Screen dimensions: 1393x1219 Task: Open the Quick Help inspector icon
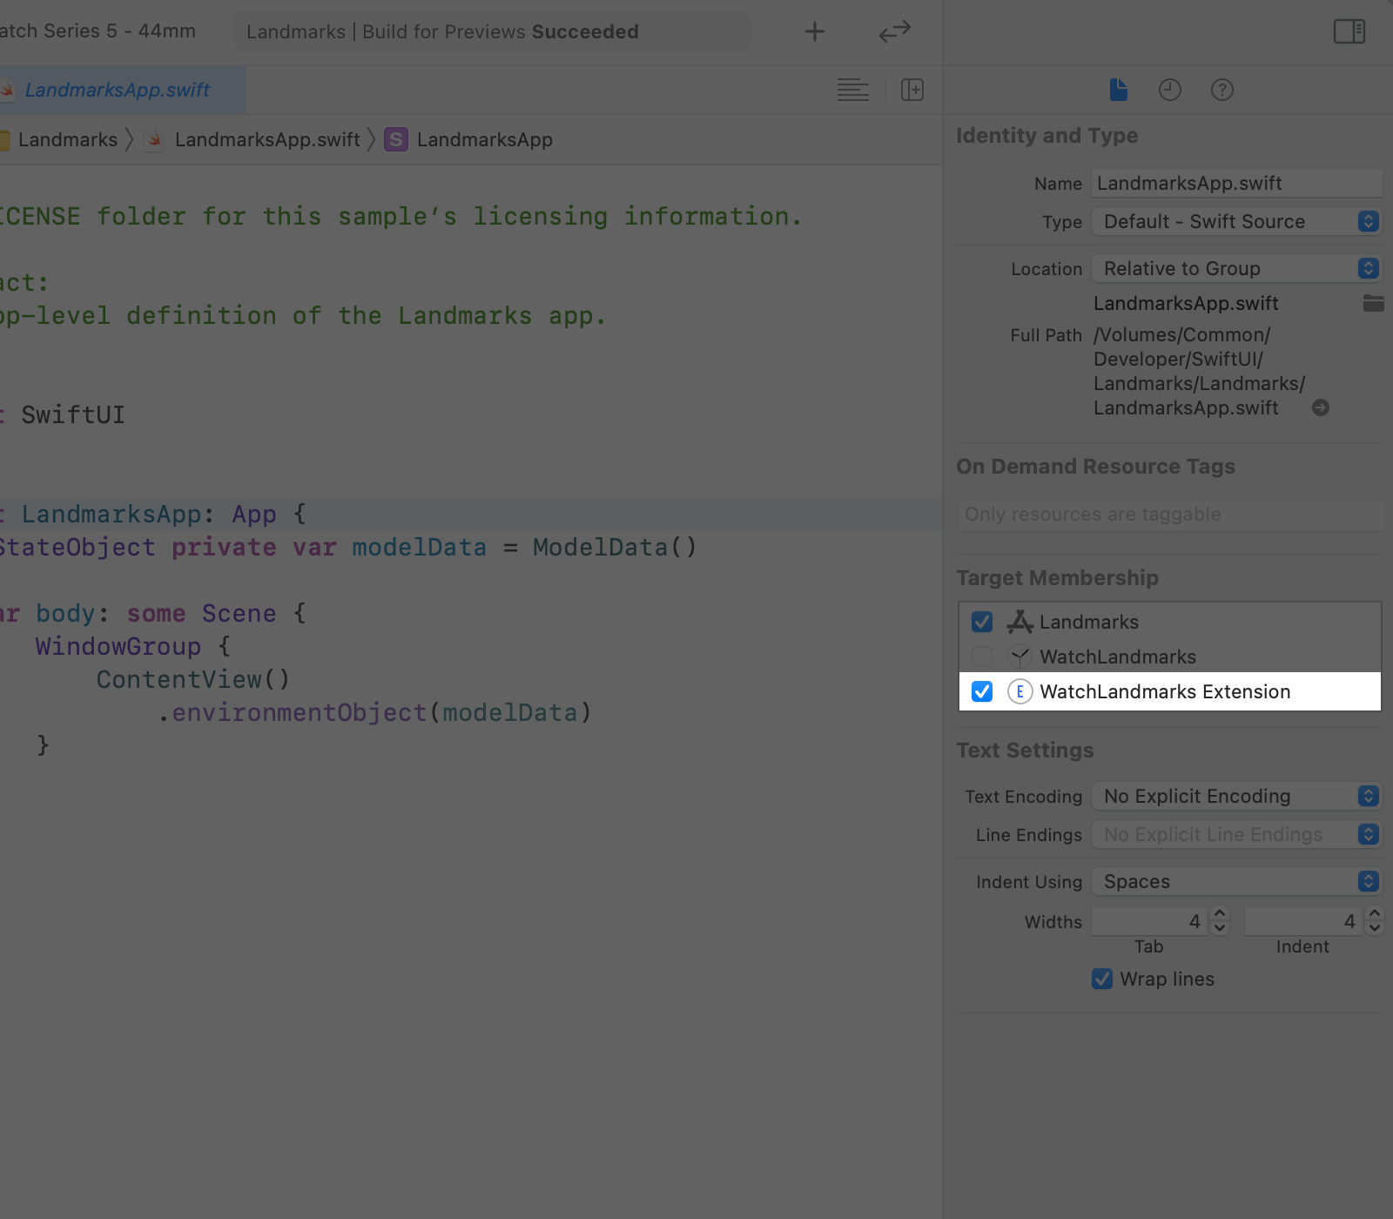click(x=1221, y=90)
